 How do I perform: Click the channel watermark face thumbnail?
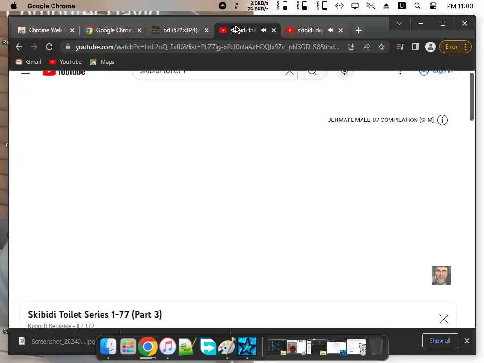(441, 275)
